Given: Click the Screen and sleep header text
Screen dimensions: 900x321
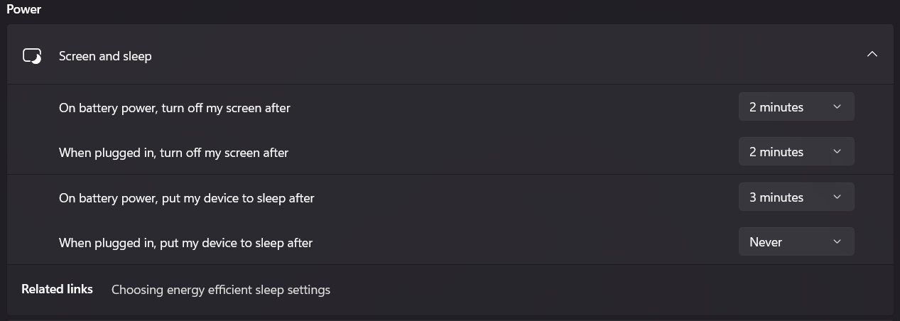Looking at the screenshot, I should [x=105, y=56].
